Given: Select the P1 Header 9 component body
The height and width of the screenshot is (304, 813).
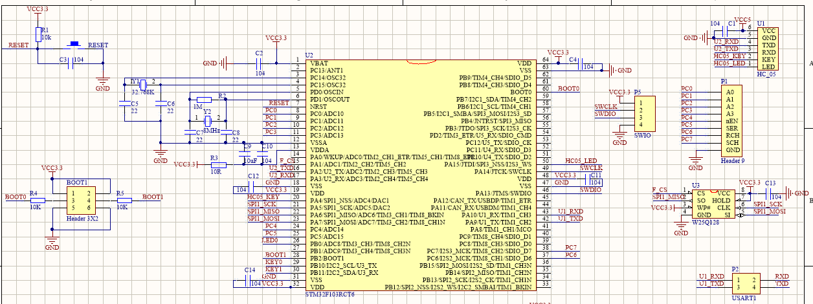Looking at the screenshot, I should pos(731,121).
